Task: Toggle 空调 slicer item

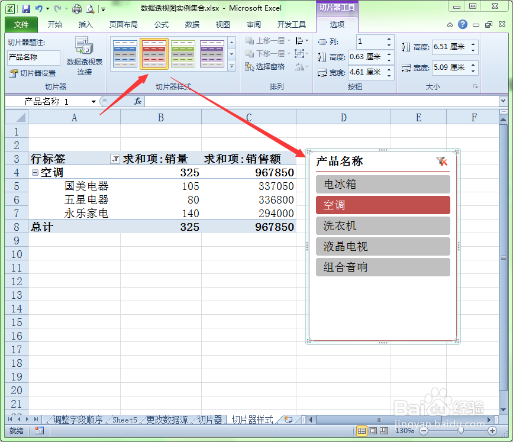Action: point(383,205)
